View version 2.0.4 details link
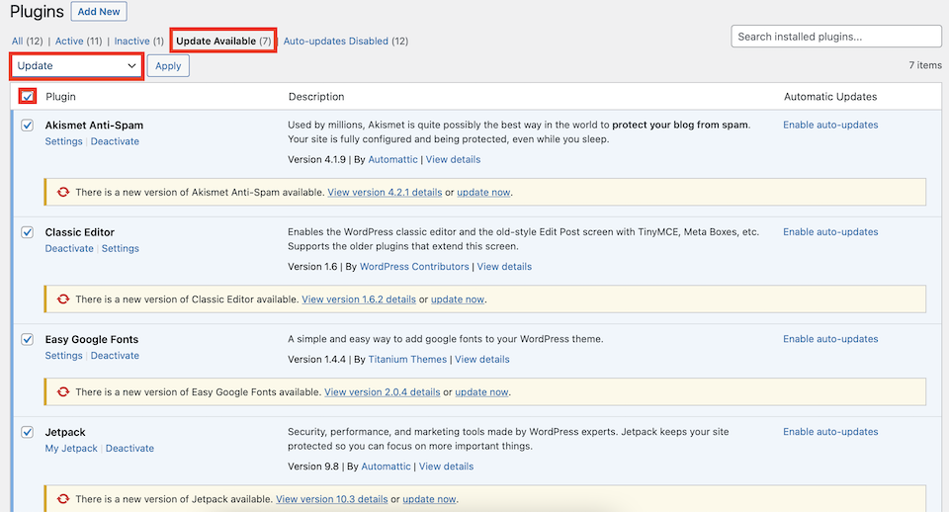949x512 pixels. click(383, 392)
